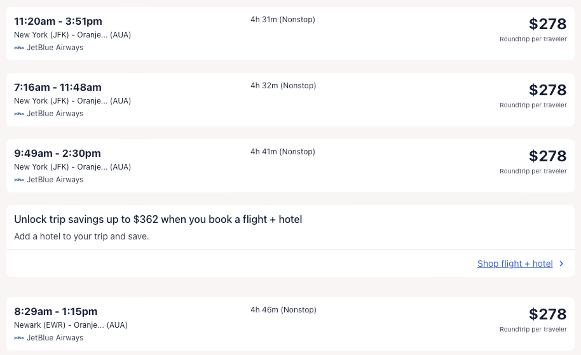
Task: Click JetBlue logo on the 11:20am flight
Action: [x=19, y=48]
